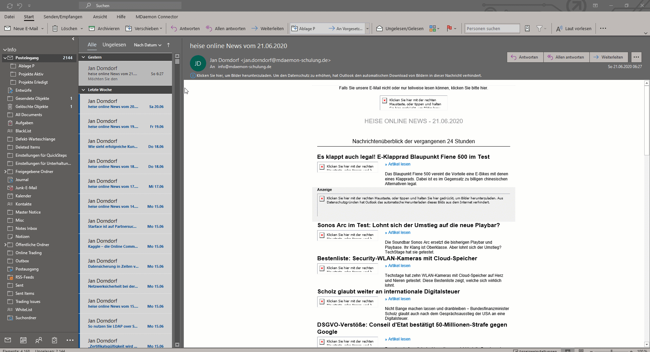Click the Weiterleiten button in the reading pane
Screen dimensions: 650x352
pyautogui.click(x=608, y=57)
